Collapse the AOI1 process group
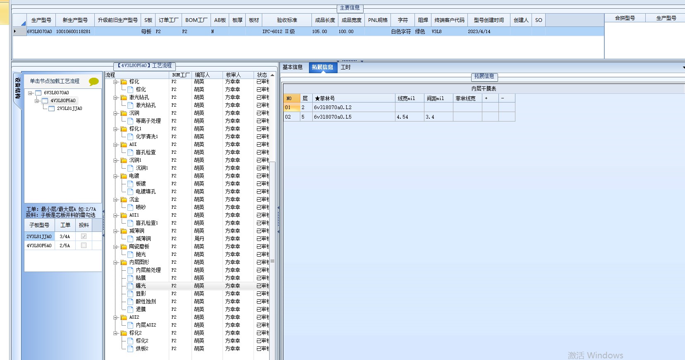The width and height of the screenshot is (685, 360). point(116,215)
